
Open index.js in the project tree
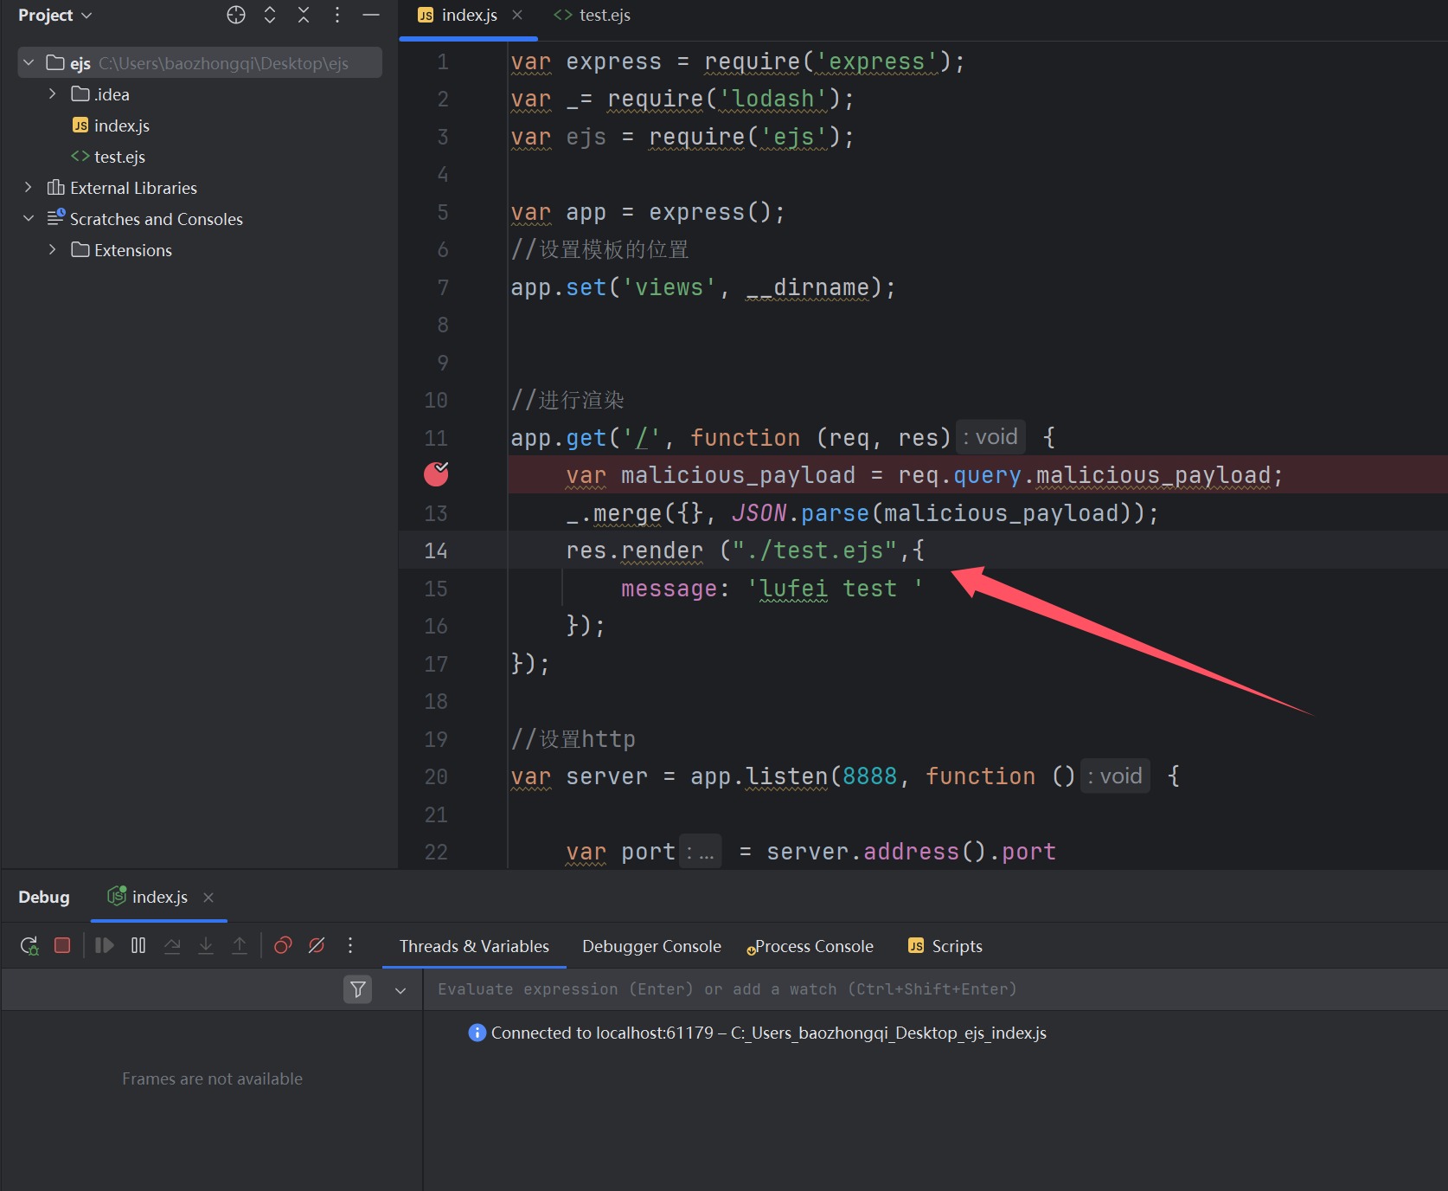click(121, 126)
